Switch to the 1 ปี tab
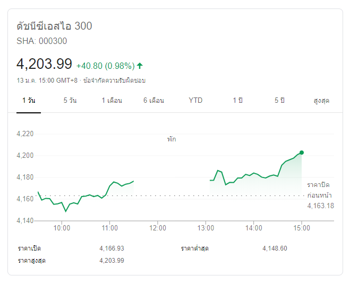350x285 pixels. pyautogui.click(x=237, y=100)
